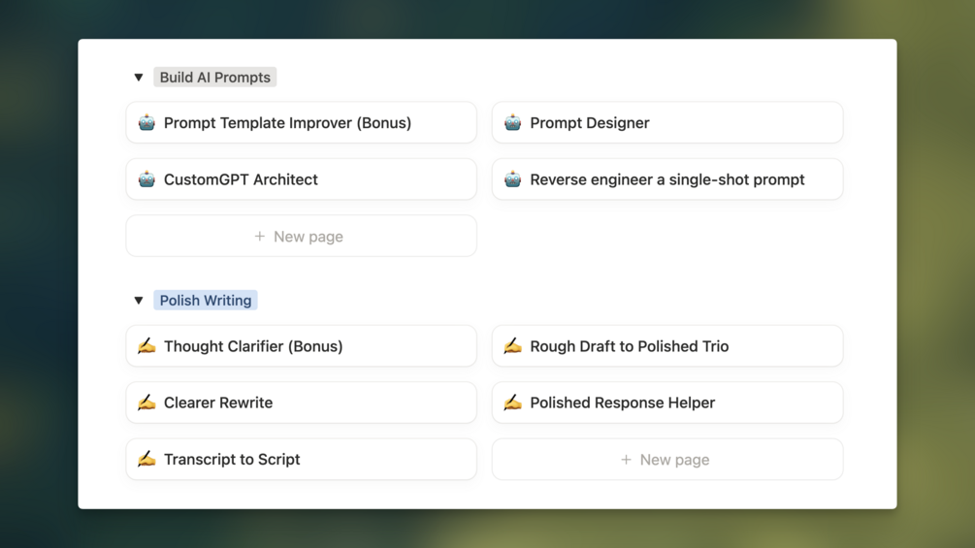Click robot icon beside Prompt Template Improver
The height and width of the screenshot is (548, 975).
point(146,123)
